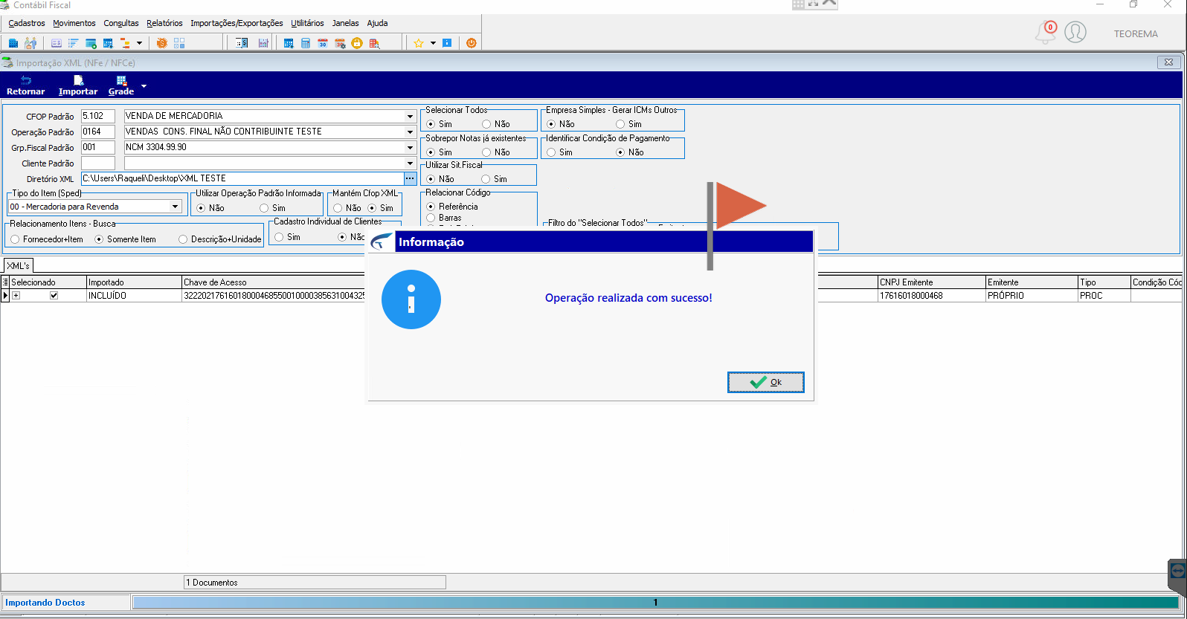
Task: Open the user profile avatar icon
Action: pyautogui.click(x=1075, y=32)
